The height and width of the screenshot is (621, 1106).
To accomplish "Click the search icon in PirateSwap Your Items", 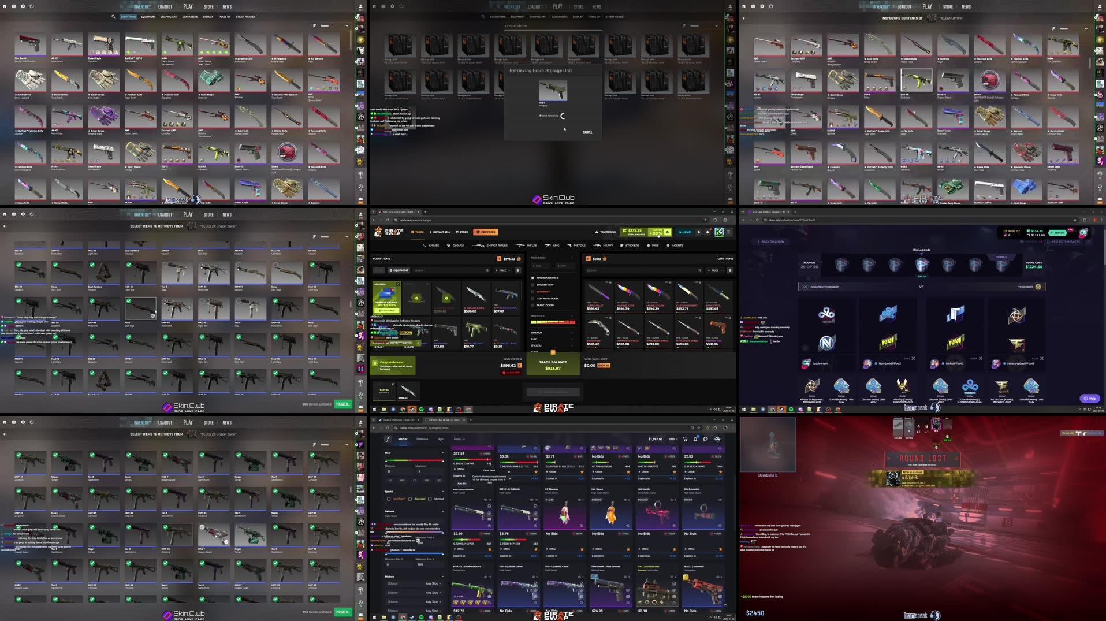I will (487, 270).
